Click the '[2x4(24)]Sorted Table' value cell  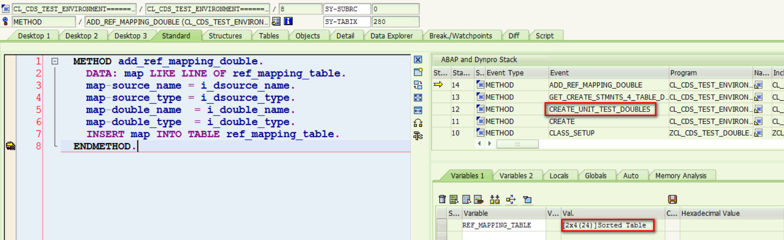(x=612, y=225)
